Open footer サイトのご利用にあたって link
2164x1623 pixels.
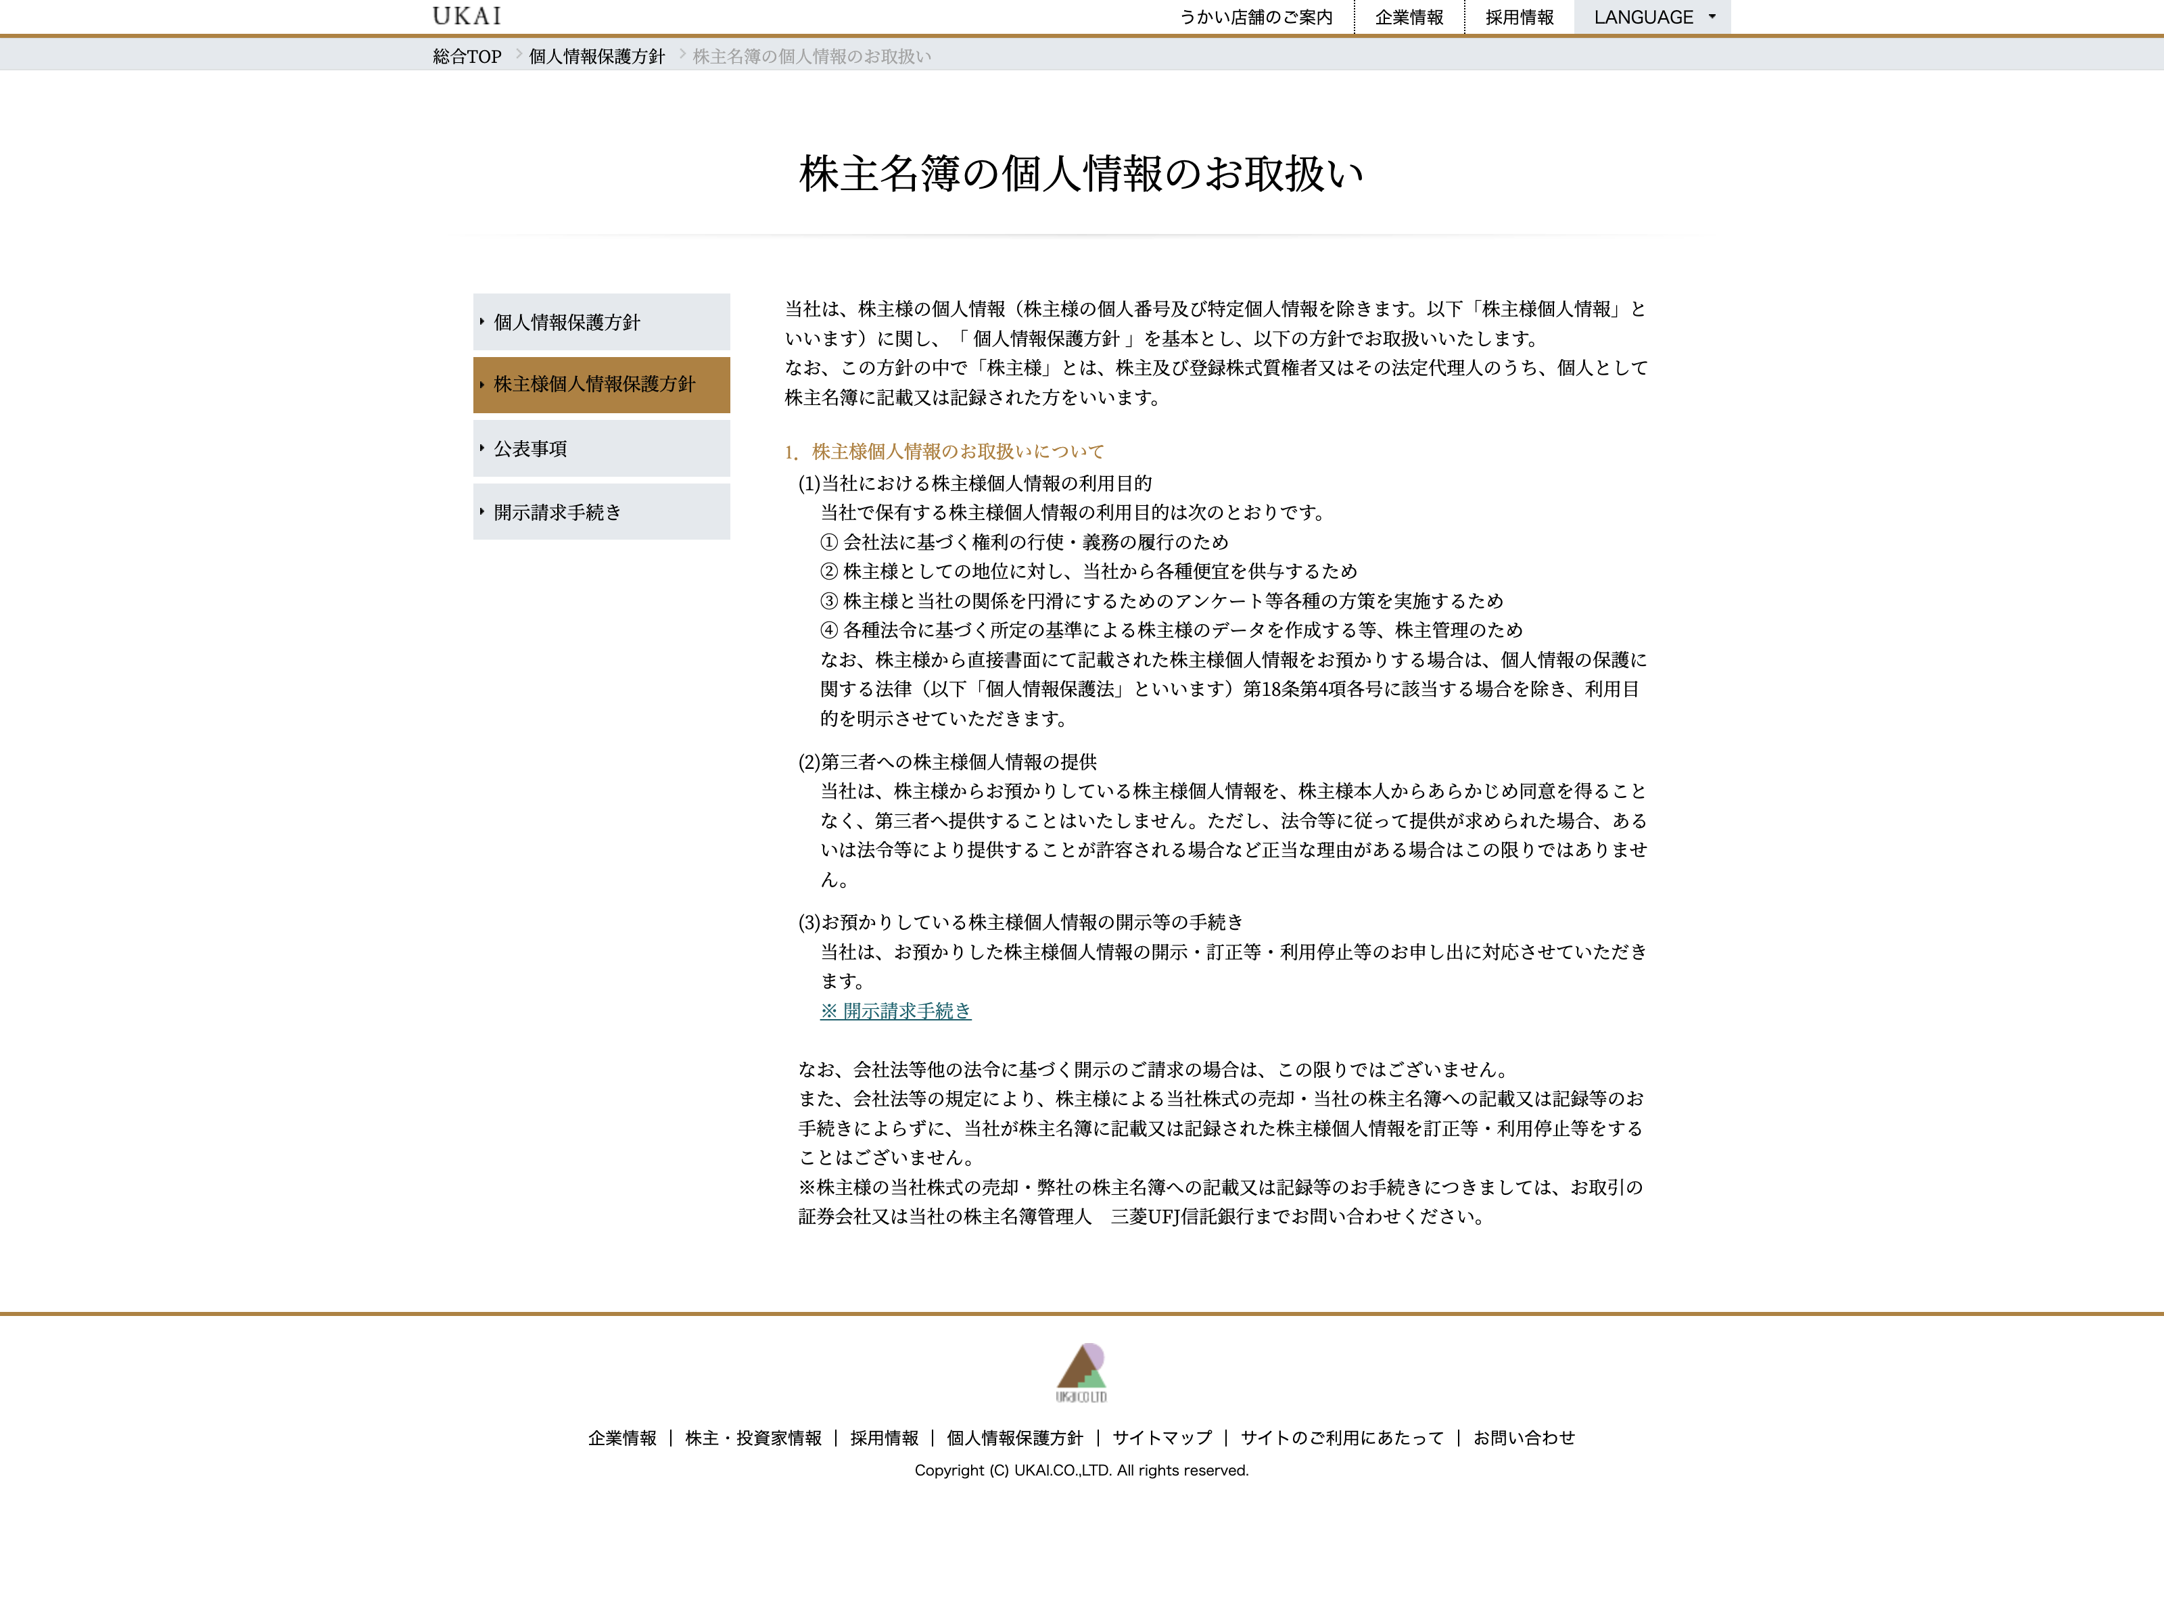tap(1341, 1437)
